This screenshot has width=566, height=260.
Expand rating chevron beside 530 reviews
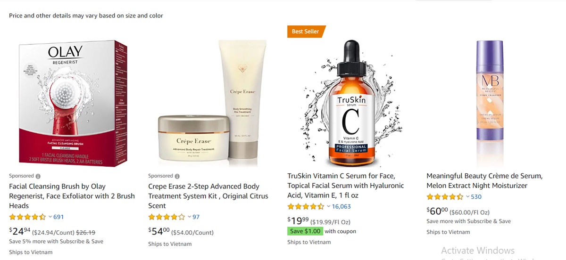tap(467, 197)
